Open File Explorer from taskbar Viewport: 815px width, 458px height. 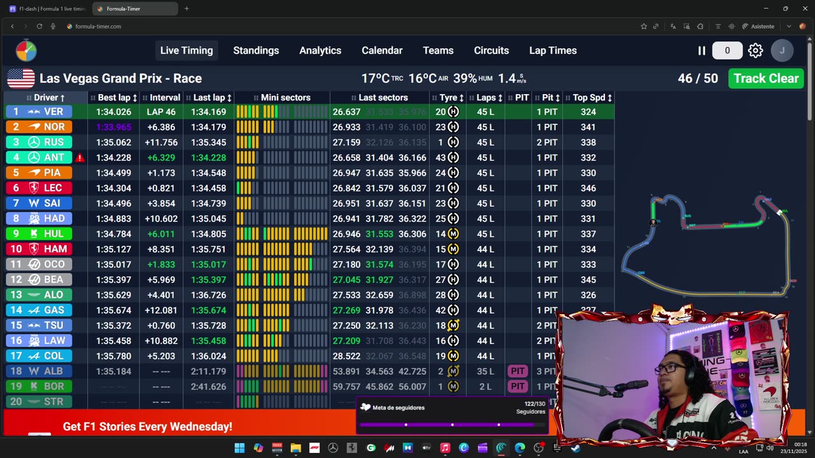(295, 448)
